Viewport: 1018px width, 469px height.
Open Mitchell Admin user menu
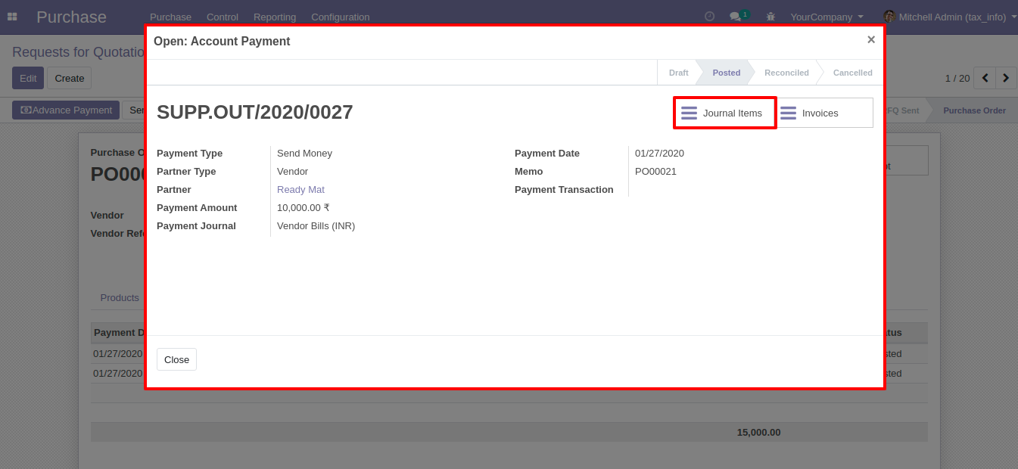[950, 17]
